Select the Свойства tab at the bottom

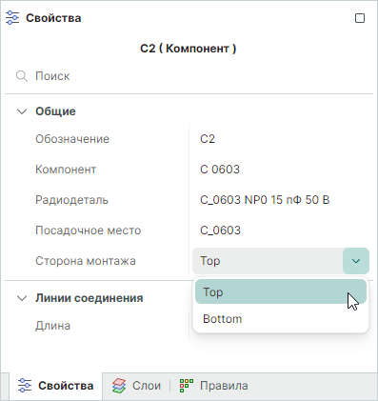[56, 386]
